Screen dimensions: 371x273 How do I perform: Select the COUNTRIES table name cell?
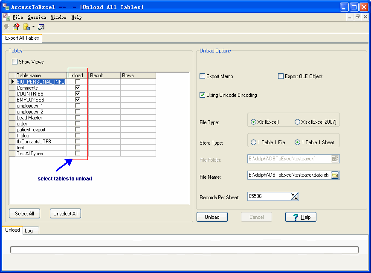point(41,93)
